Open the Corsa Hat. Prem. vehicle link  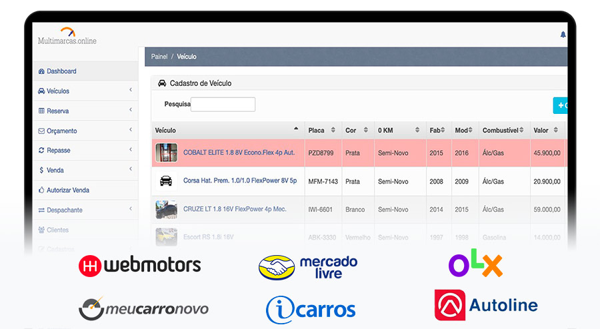coord(240,180)
